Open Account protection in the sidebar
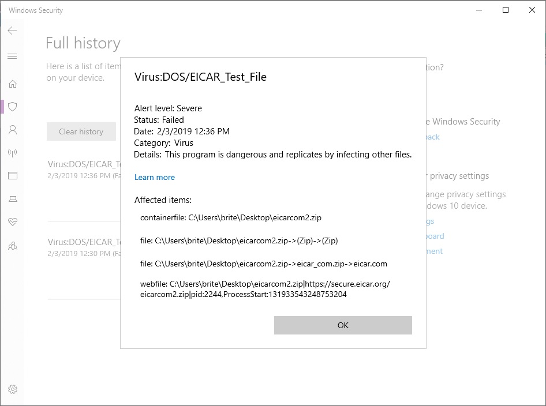546x406 pixels. 13,130
